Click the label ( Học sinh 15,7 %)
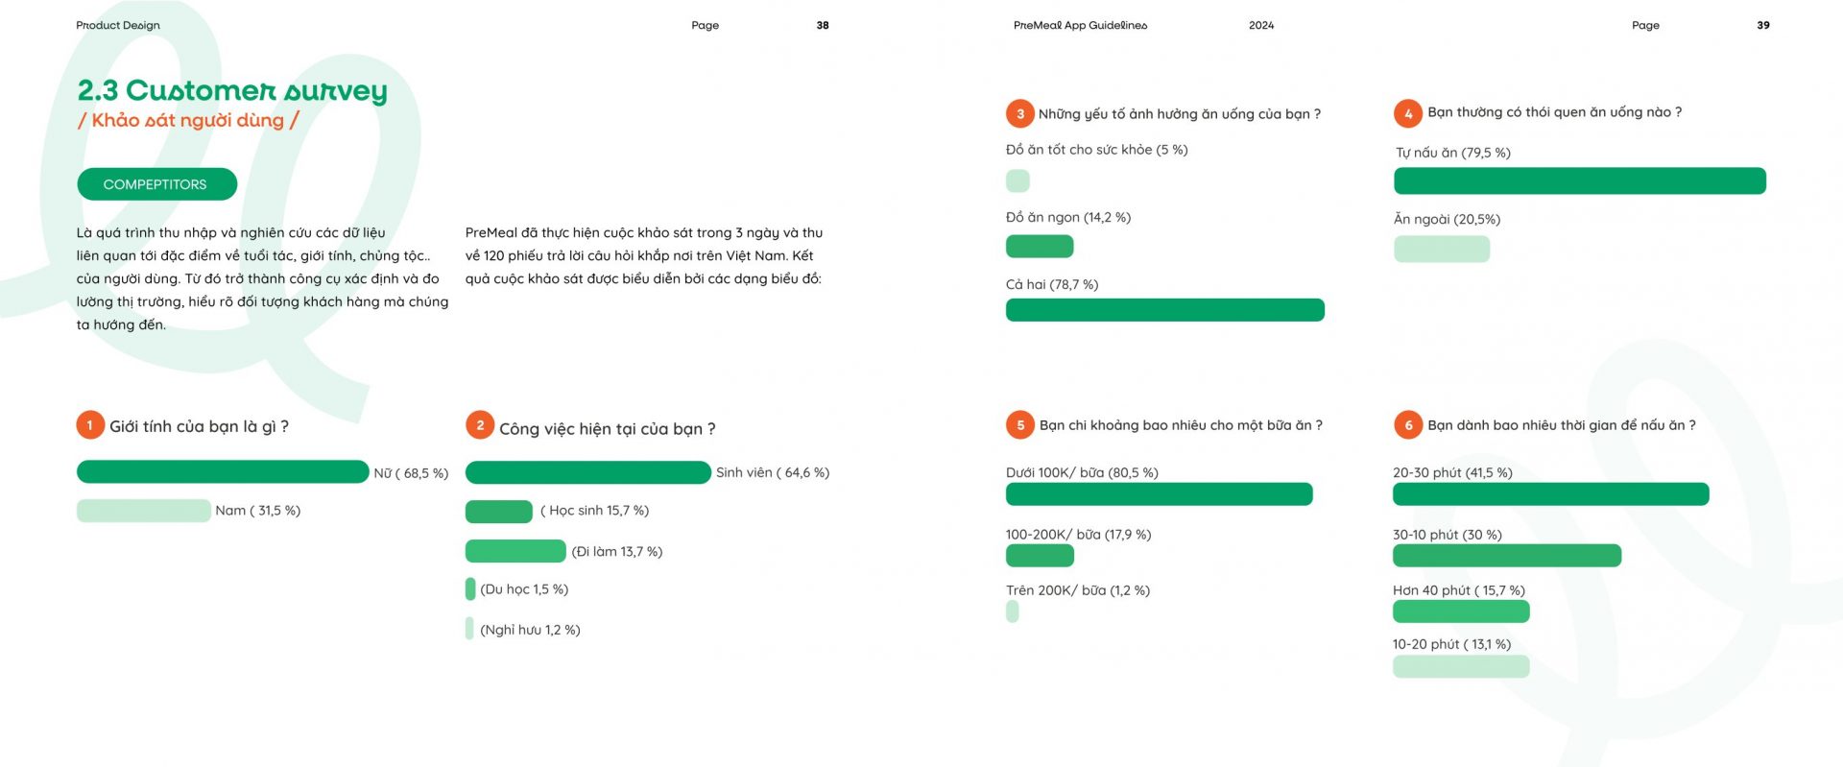1843x767 pixels. (x=594, y=511)
